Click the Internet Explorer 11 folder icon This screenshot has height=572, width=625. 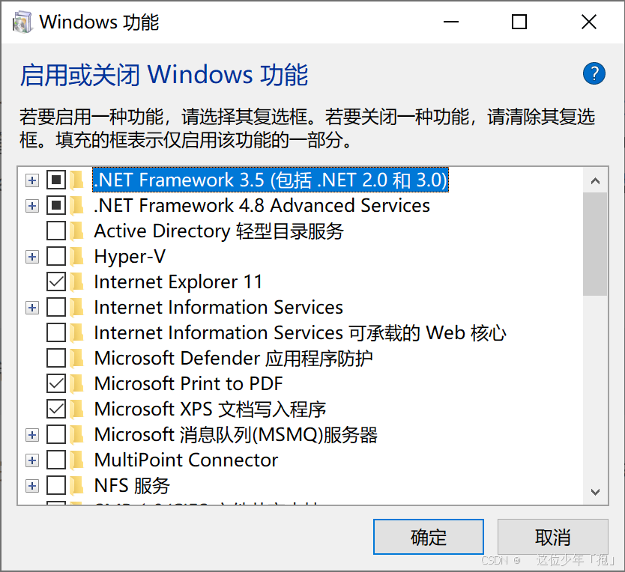(75, 282)
